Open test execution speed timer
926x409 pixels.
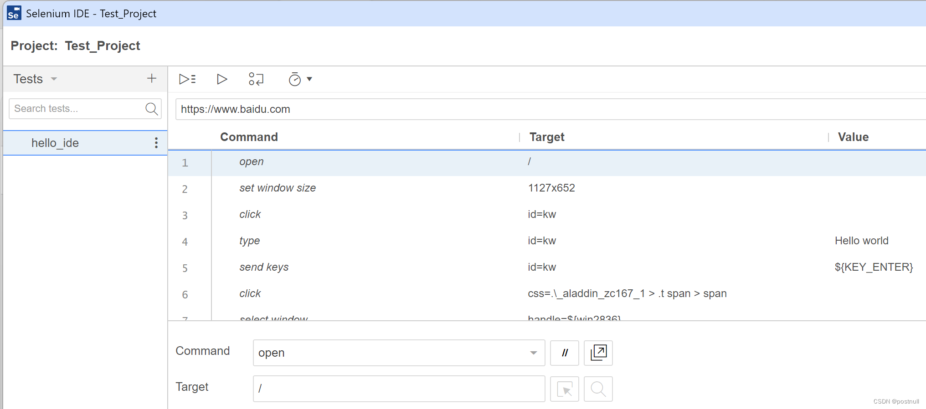pos(295,79)
